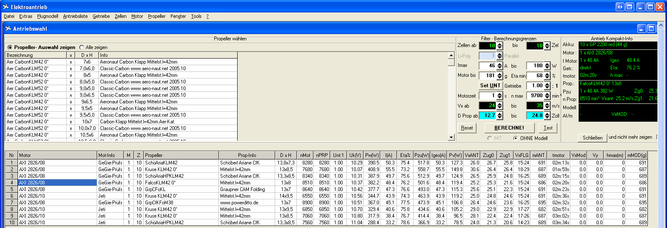Click the Schließen button

(592, 138)
